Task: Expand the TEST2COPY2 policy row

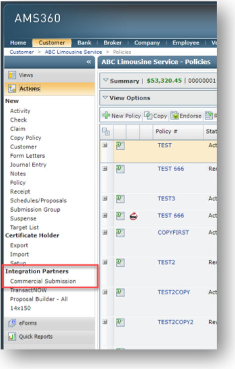Action: click(105, 322)
